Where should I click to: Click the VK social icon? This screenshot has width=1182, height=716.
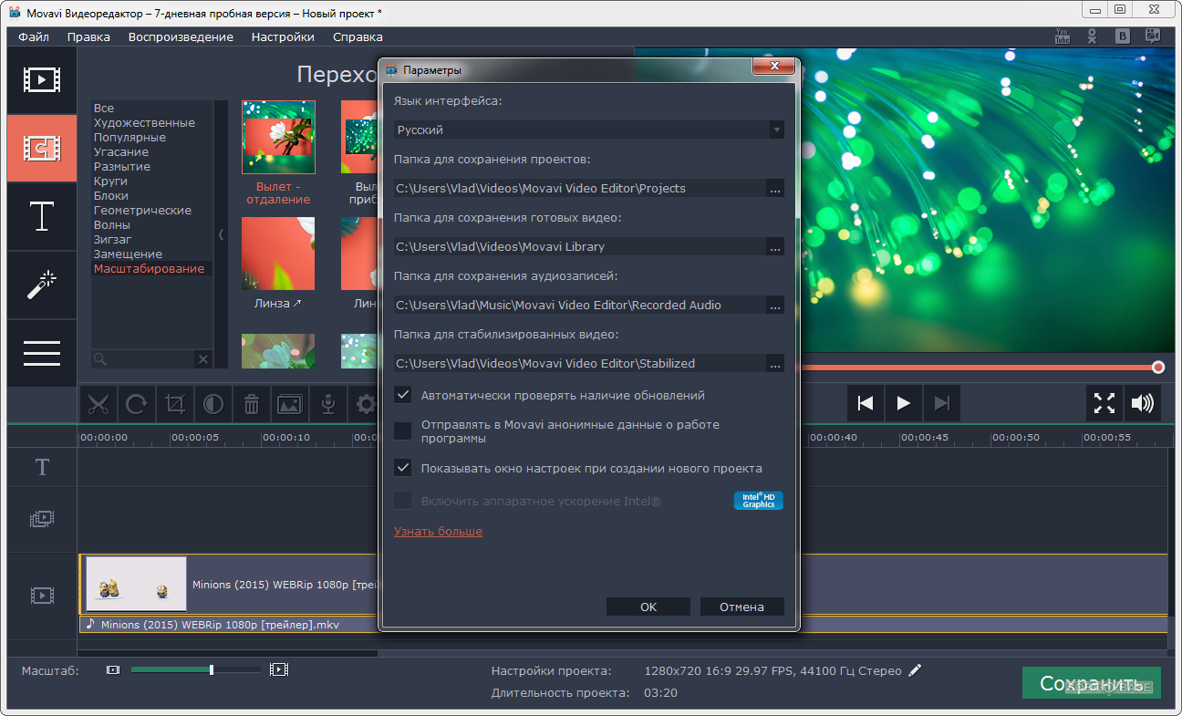click(1123, 36)
